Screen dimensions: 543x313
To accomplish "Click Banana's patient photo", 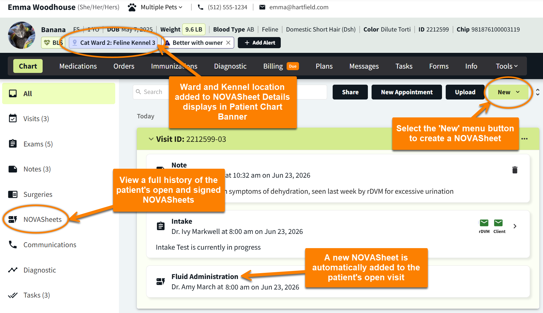I will [22, 35].
